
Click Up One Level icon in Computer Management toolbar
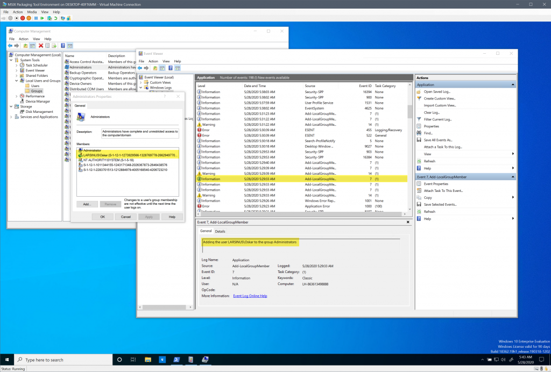25,46
